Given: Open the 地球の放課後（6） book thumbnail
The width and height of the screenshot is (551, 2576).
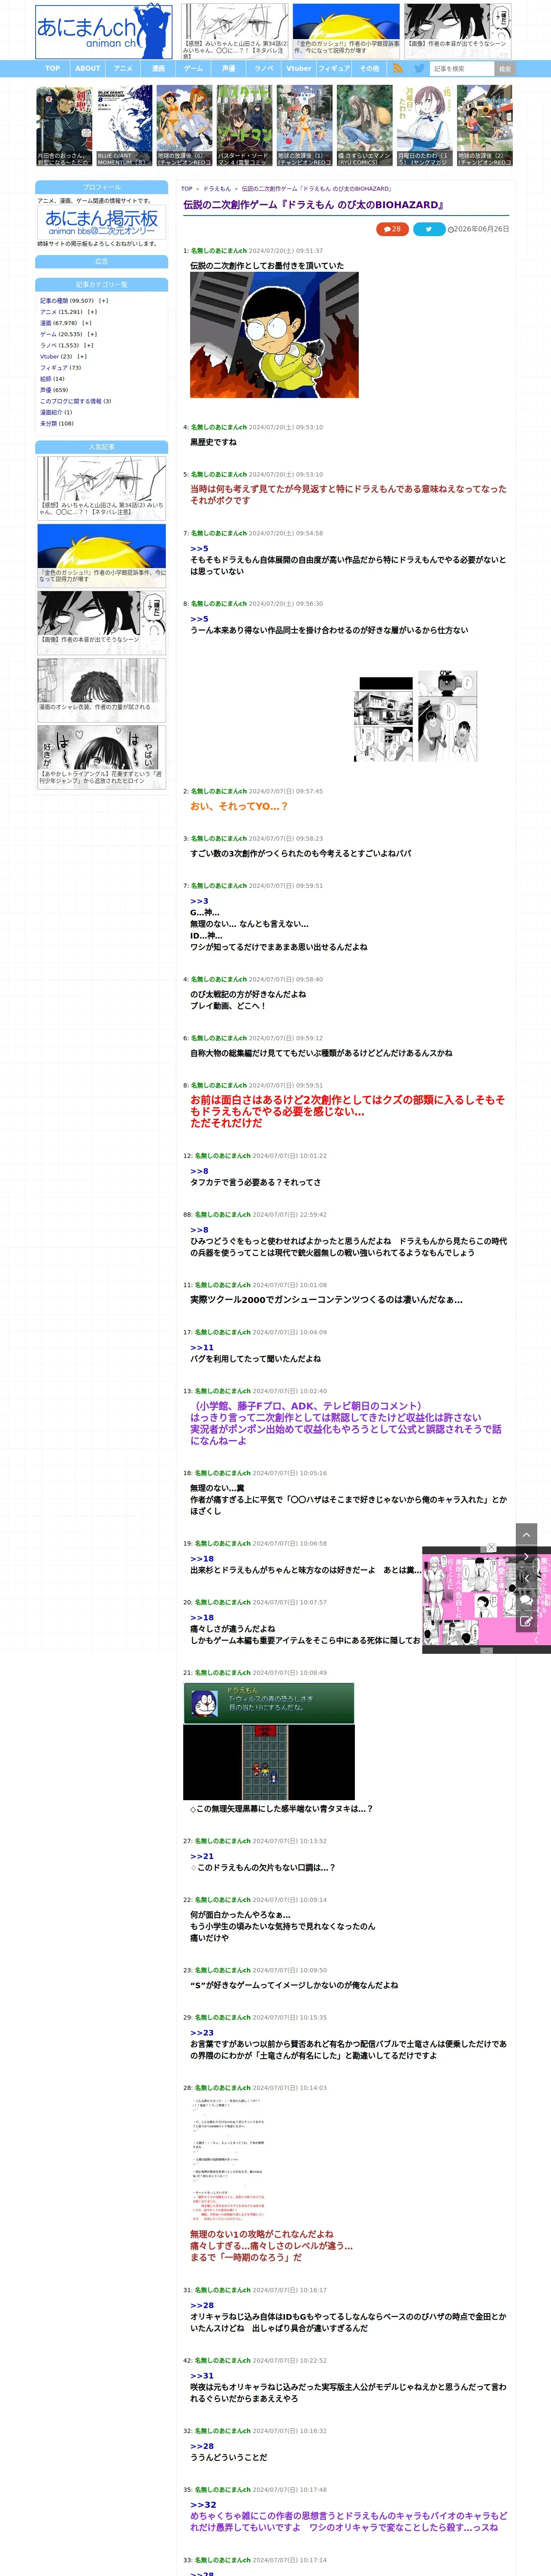Looking at the screenshot, I should (x=184, y=125).
